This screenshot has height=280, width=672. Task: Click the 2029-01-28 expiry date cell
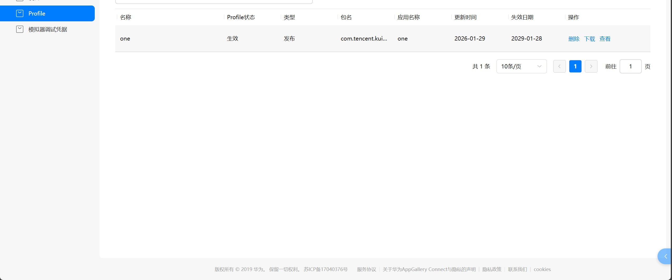tap(526, 38)
